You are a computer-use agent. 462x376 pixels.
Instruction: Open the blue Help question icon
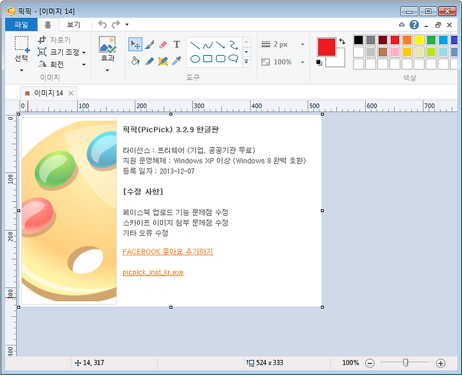pos(414,25)
